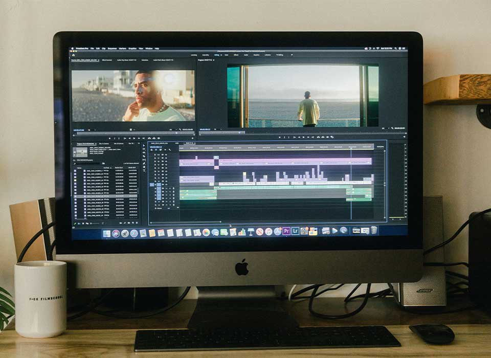Click the timeline horizontal zoom scrollbar
Screen dimensions: 491x358
[187, 222]
